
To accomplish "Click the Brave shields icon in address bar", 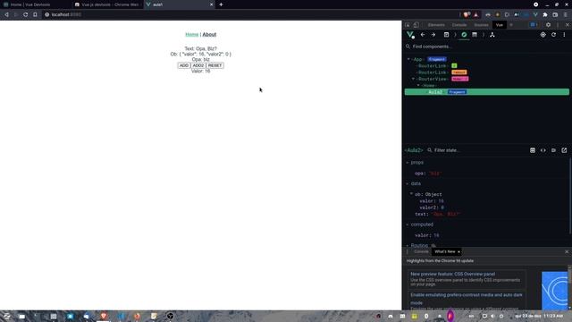I will (467, 14).
